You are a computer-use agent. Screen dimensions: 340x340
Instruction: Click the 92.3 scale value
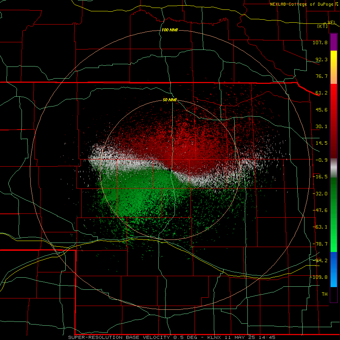321,59
